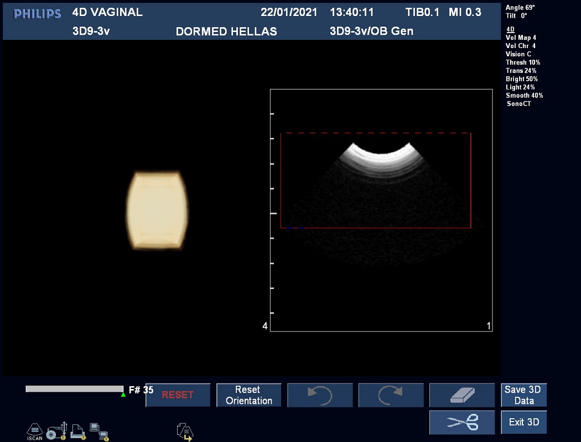581x442 pixels.
Task: Click the network computers status icon
Action: coord(99,431)
